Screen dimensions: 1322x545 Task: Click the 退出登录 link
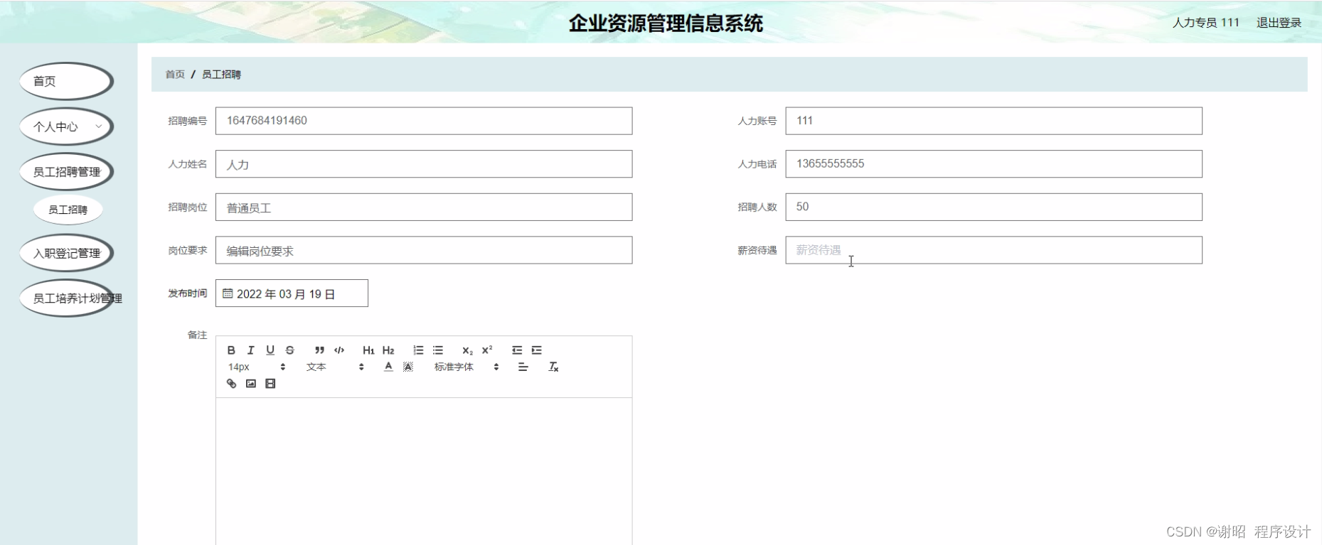[x=1279, y=23]
